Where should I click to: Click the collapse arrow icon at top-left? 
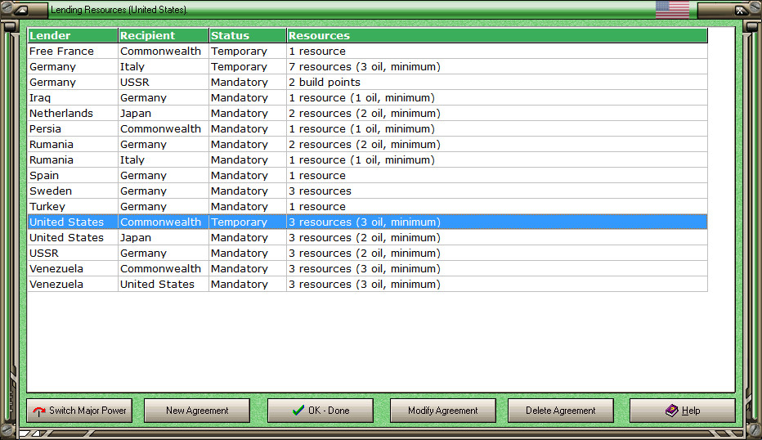point(21,10)
